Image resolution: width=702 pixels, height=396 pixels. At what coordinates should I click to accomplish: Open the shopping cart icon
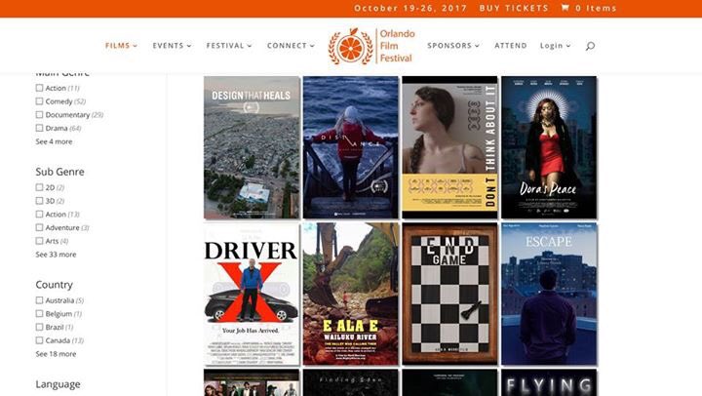click(x=565, y=8)
